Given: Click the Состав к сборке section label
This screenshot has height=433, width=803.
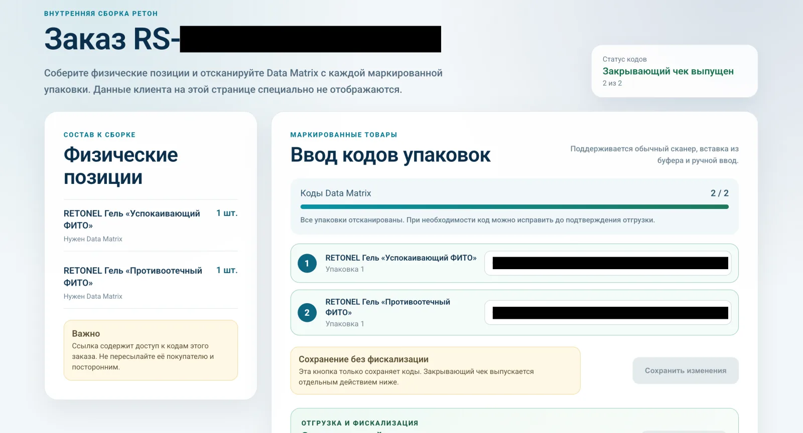Looking at the screenshot, I should point(99,135).
